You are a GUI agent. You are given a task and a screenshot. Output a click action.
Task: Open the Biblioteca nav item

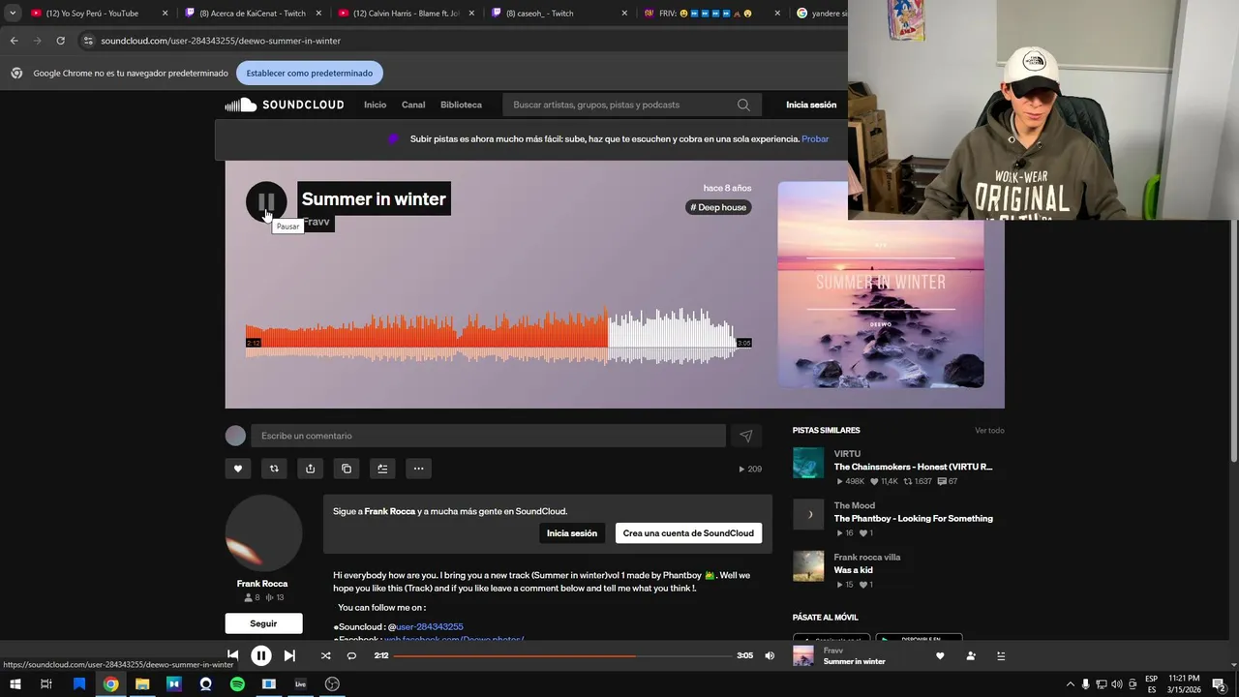click(461, 105)
